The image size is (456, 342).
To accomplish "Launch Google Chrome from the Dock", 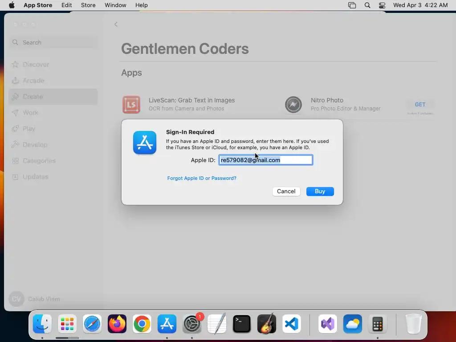I will [x=142, y=324].
